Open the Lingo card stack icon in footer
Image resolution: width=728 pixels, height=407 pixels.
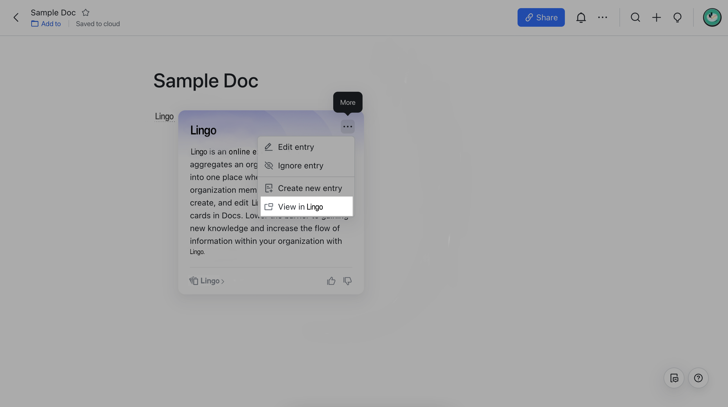(194, 281)
